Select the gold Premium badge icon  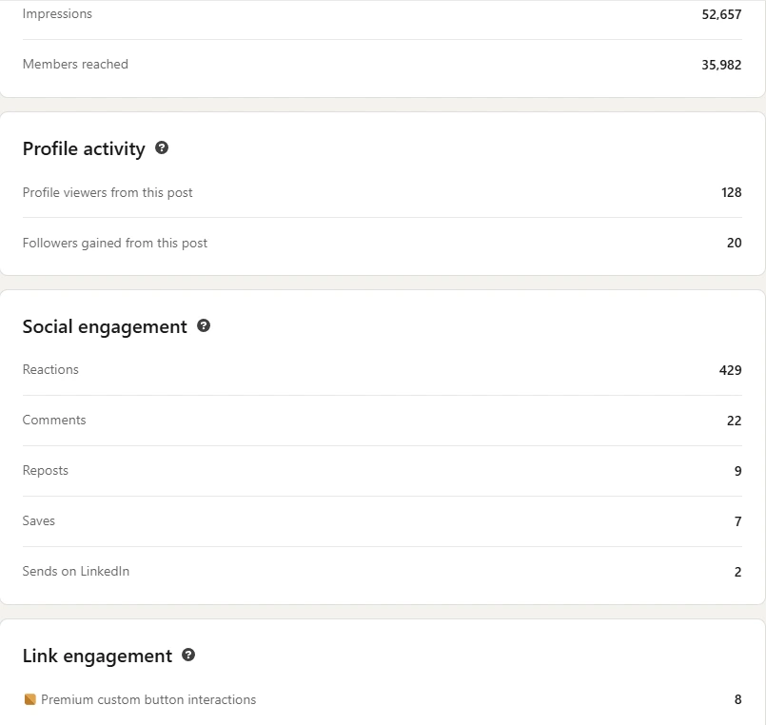click(29, 698)
